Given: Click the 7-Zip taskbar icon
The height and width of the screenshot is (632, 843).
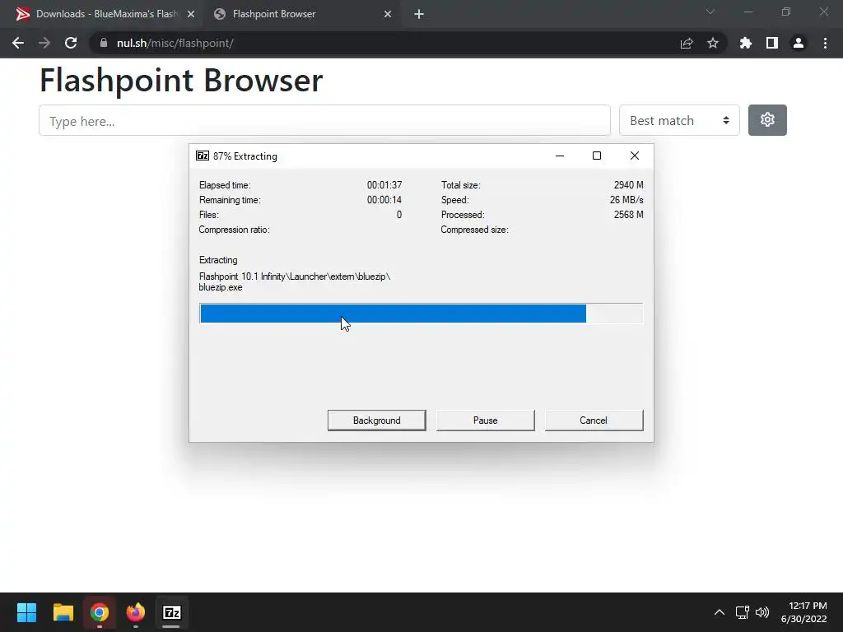Looking at the screenshot, I should click(172, 612).
